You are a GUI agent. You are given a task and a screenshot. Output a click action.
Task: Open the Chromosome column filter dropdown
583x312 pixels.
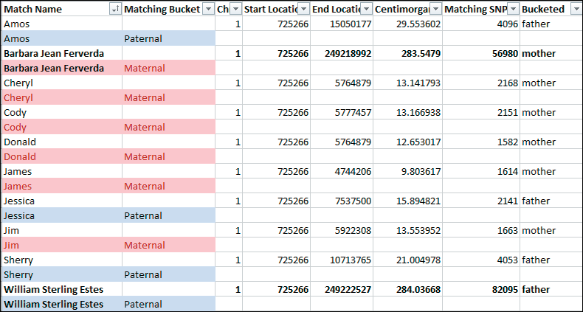(x=235, y=10)
